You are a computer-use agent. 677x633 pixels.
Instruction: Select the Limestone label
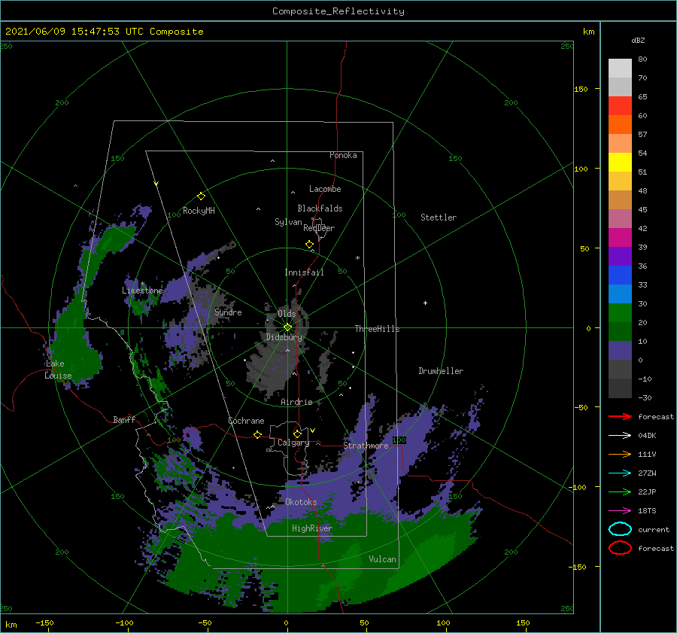tap(142, 291)
